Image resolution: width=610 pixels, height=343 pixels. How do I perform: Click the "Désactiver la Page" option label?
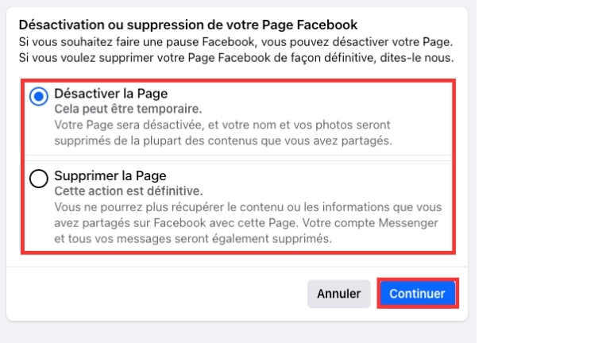coord(110,94)
